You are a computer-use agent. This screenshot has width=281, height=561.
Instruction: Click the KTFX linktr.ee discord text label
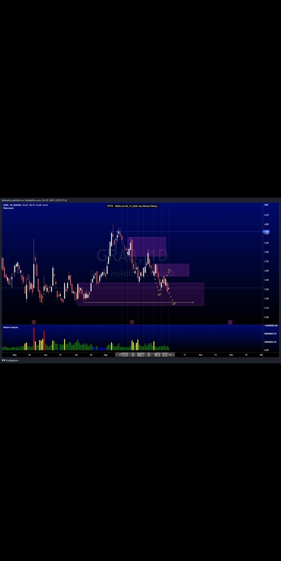pyautogui.click(x=132, y=206)
